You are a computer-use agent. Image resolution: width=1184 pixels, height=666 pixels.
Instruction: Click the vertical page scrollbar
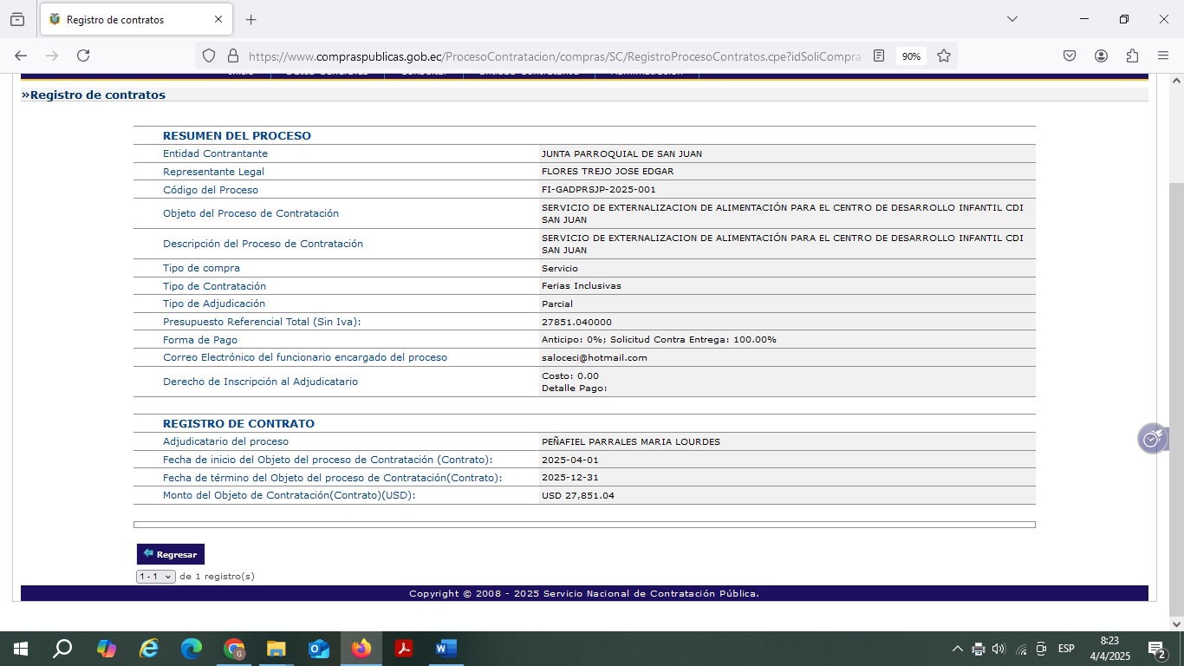click(x=1176, y=347)
